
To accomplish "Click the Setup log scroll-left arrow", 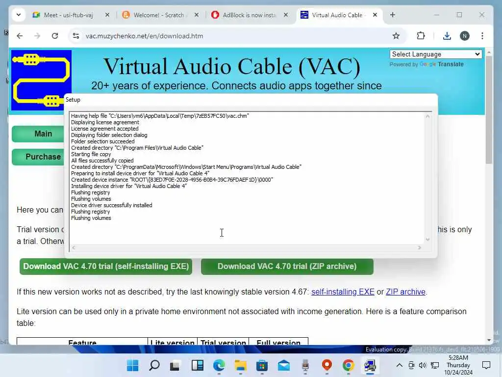I will tap(74, 247).
